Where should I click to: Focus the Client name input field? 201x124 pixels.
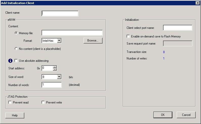click(x=60, y=13)
